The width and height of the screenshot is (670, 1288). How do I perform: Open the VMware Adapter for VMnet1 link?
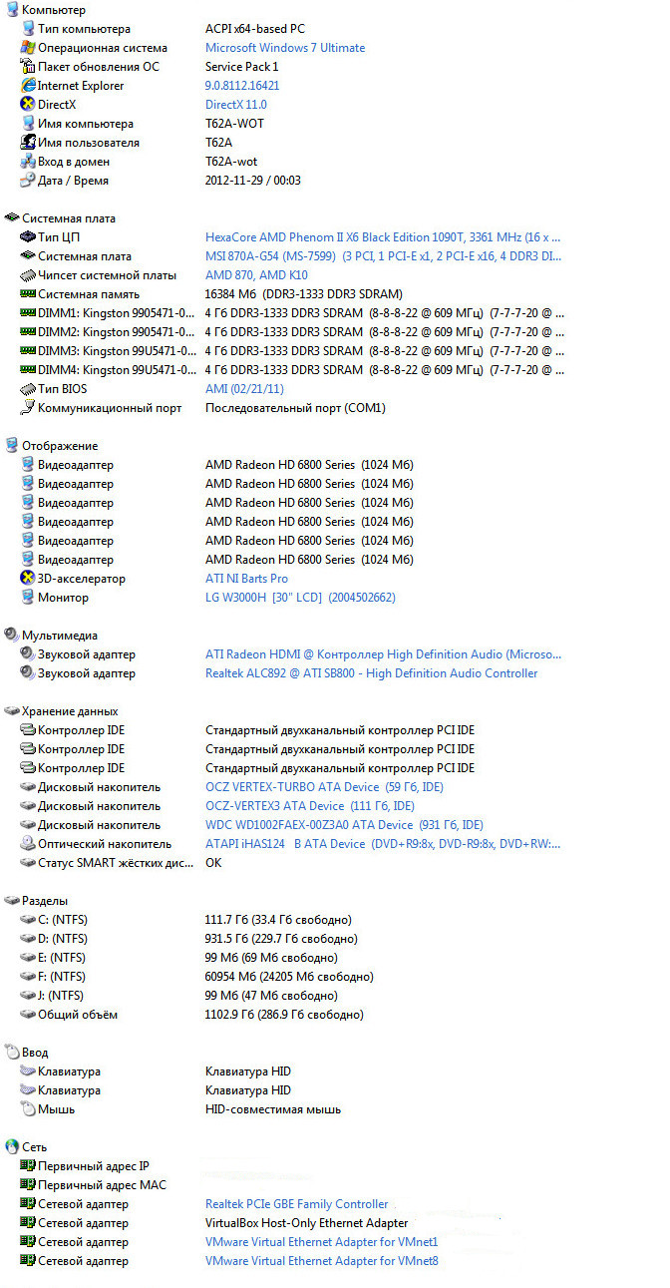point(322,1242)
